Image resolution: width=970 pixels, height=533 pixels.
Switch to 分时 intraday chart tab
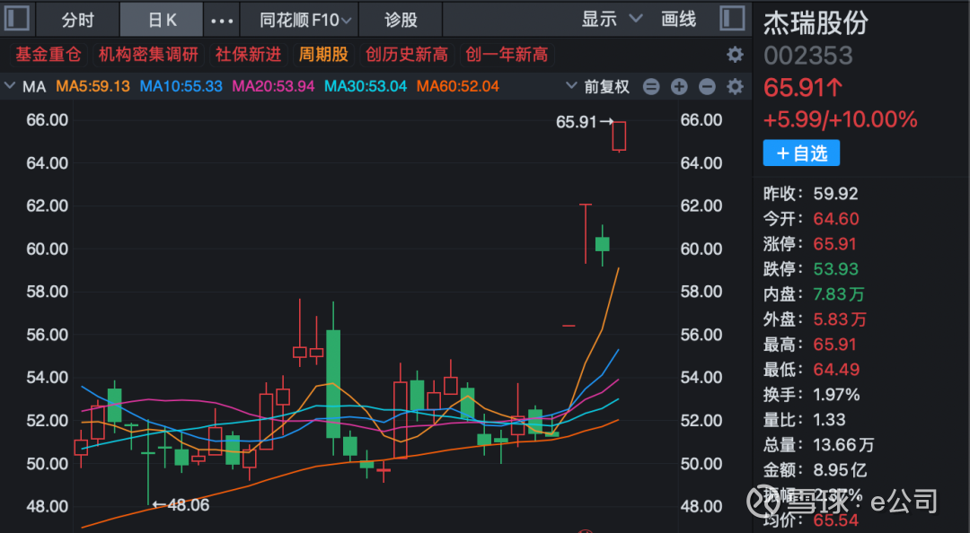(78, 20)
